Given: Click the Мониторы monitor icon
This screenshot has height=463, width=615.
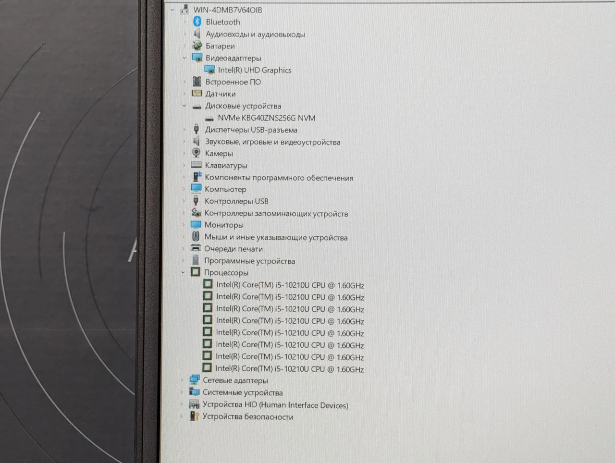Looking at the screenshot, I should point(196,224).
